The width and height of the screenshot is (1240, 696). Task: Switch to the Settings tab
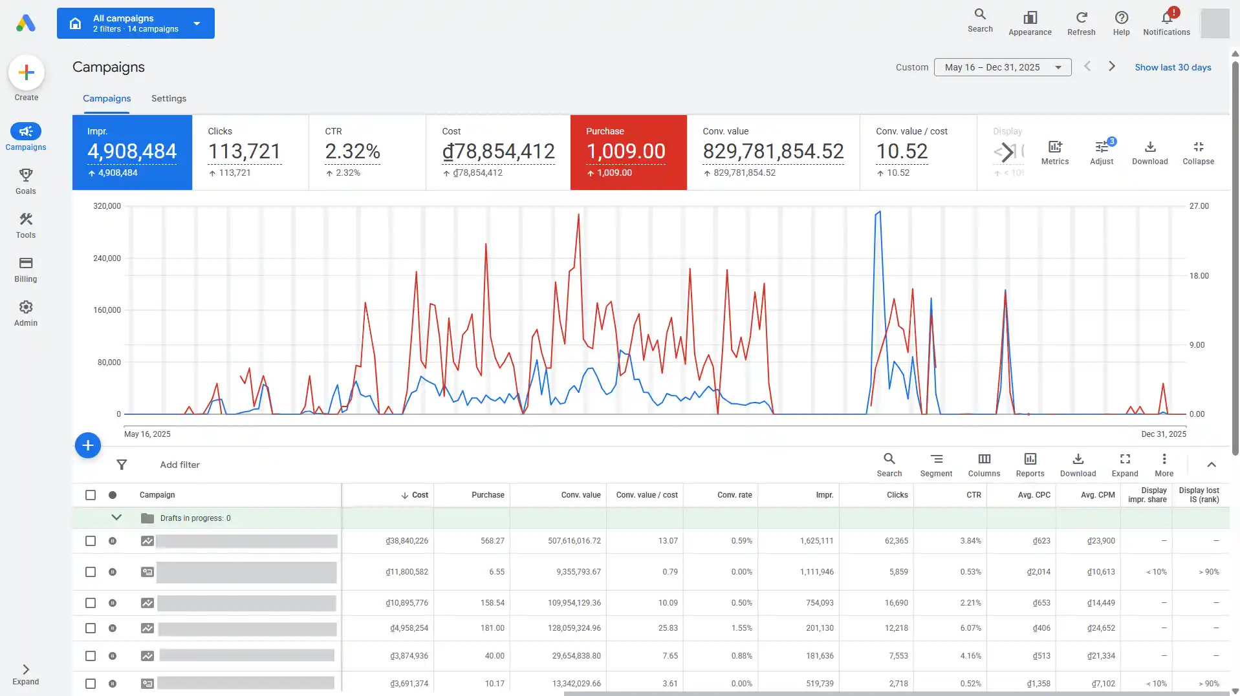click(169, 98)
